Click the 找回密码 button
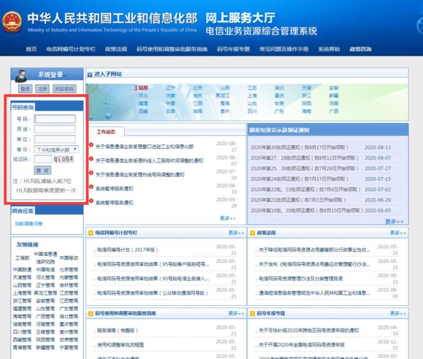Screen dimensions: 423x359 (x=64, y=89)
